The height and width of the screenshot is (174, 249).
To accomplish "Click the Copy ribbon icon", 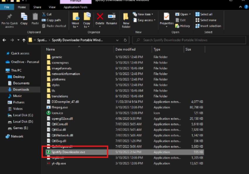I will 24,19.
